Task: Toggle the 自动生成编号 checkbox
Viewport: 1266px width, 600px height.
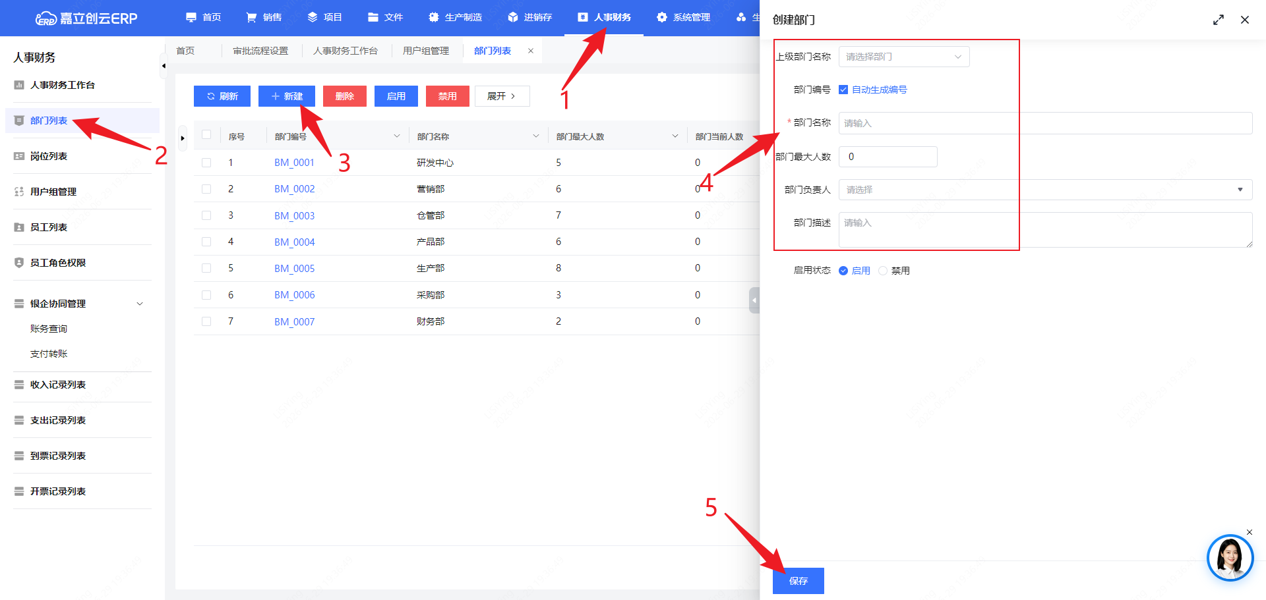Action: tap(843, 90)
